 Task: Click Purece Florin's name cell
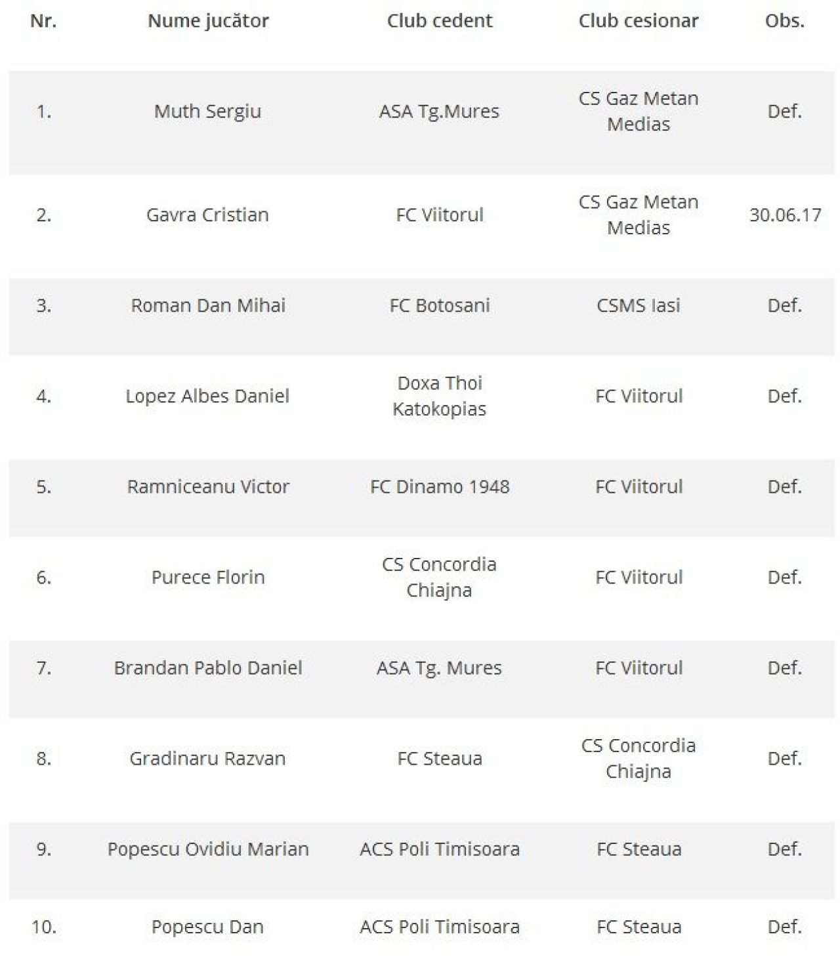pyautogui.click(x=208, y=577)
